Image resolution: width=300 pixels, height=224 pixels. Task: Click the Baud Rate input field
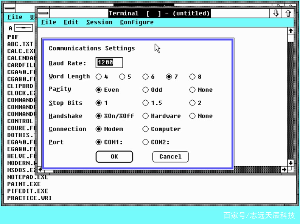(x=109, y=63)
